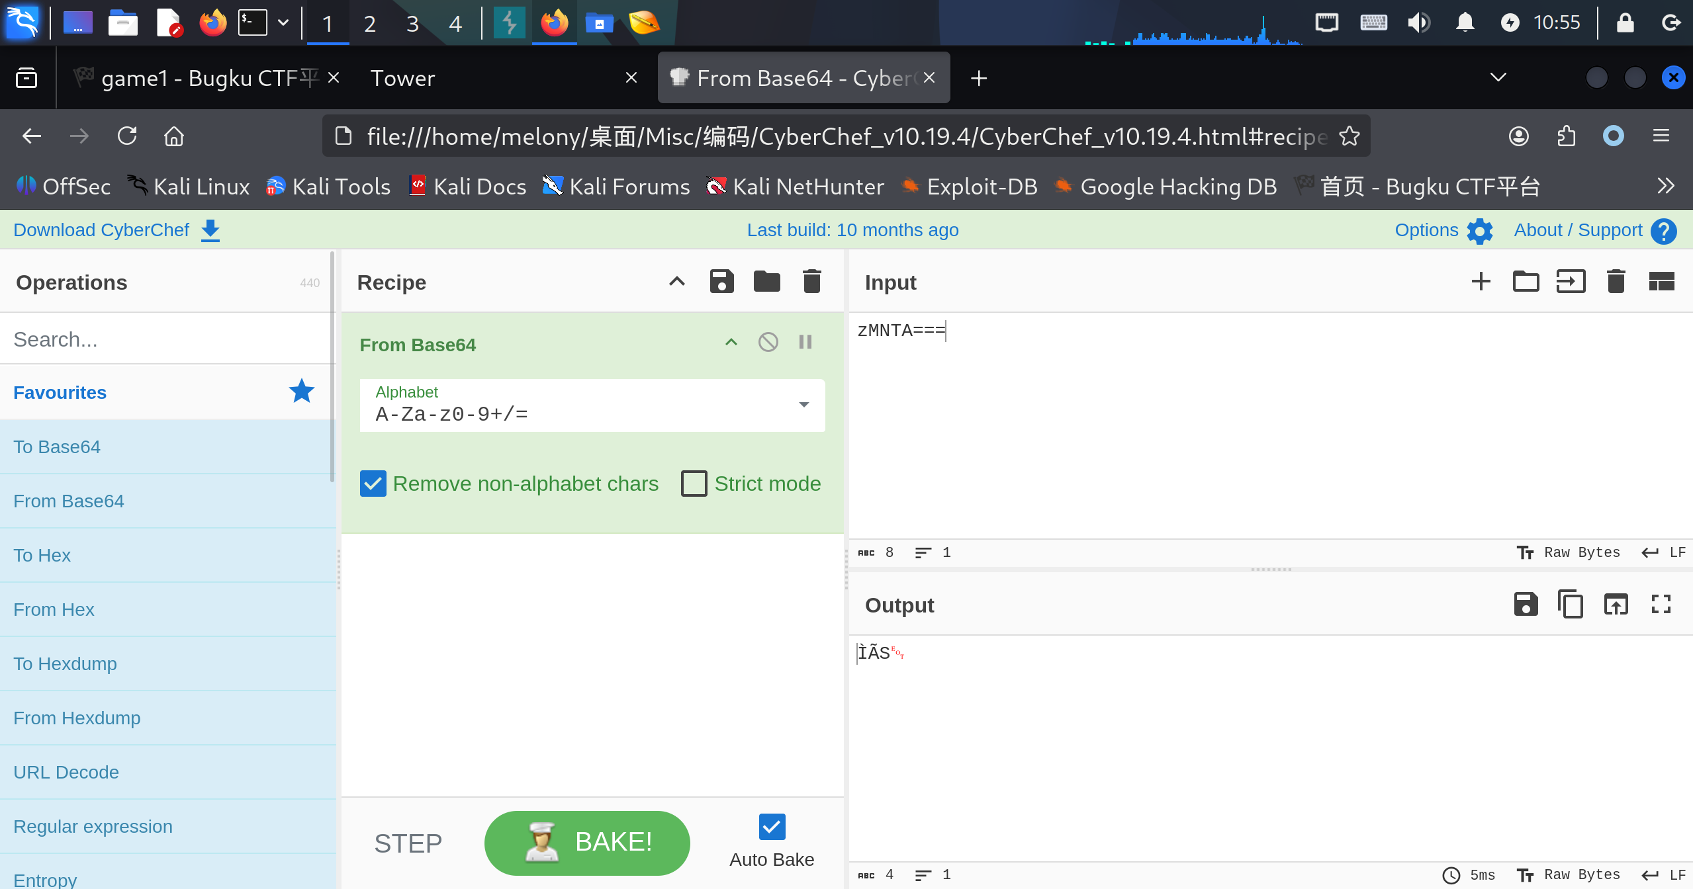Clear the recipe with the trash icon
This screenshot has height=889, width=1693.
click(811, 282)
